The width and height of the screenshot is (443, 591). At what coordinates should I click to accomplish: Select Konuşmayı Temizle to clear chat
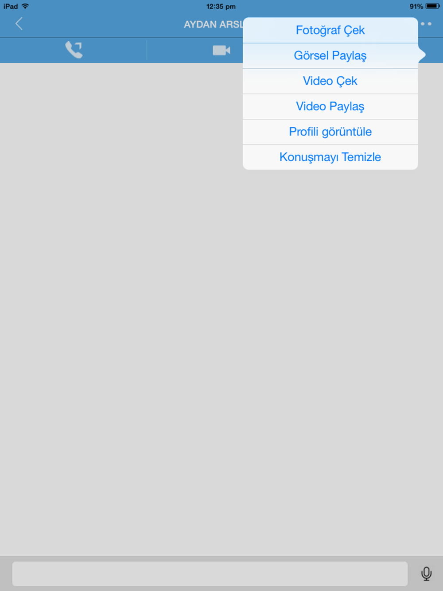click(330, 157)
